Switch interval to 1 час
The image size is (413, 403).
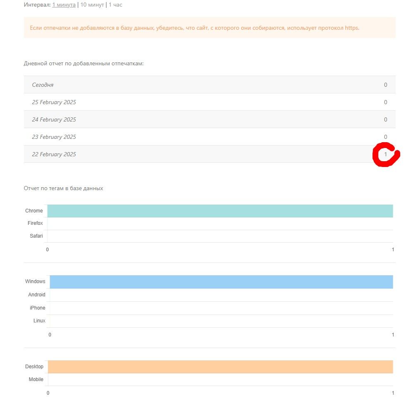[115, 5]
